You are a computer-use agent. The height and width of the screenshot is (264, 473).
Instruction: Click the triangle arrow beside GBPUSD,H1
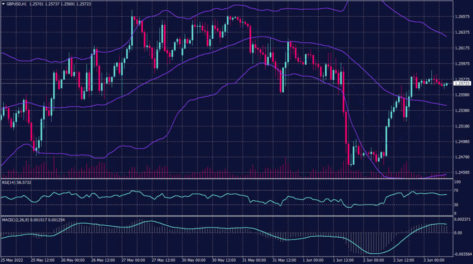3,3
